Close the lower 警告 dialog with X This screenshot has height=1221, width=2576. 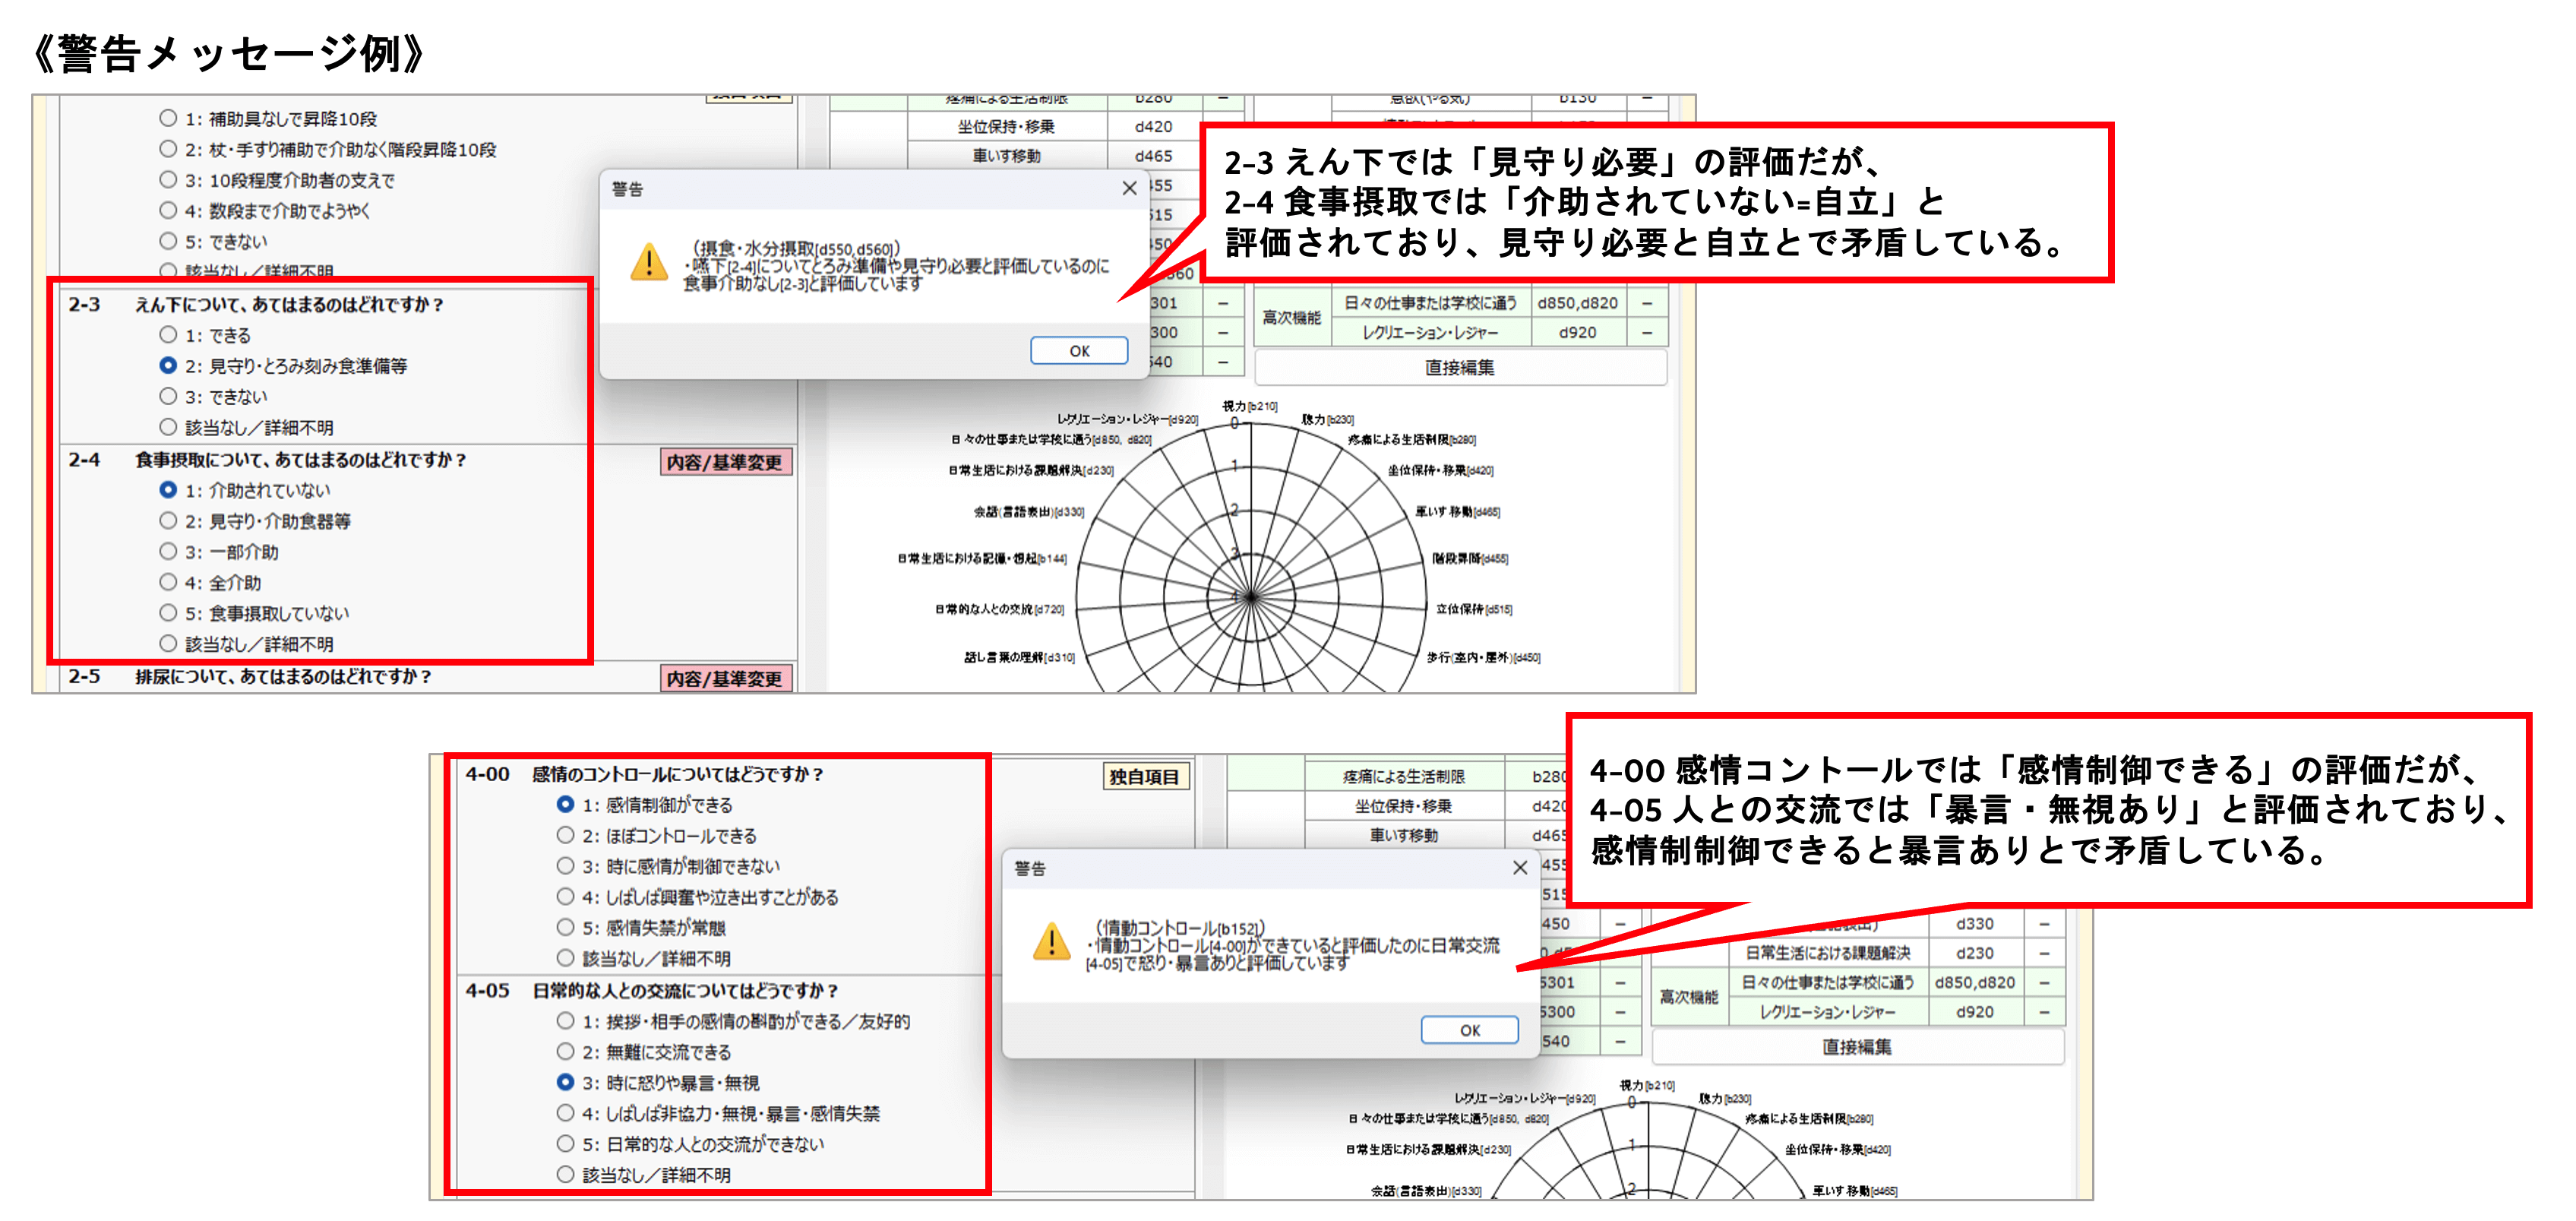pos(1519,867)
